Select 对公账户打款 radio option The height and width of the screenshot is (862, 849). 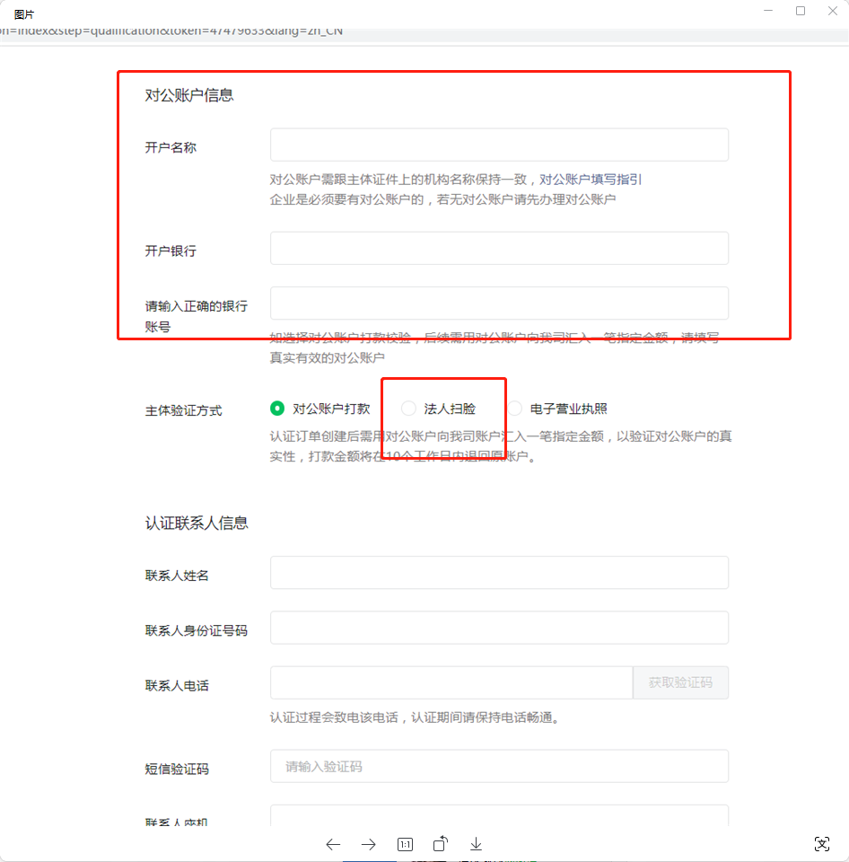(277, 409)
